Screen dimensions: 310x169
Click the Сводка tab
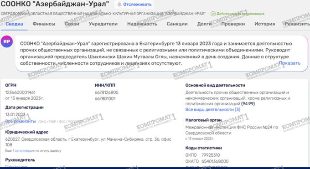(x=14, y=24)
